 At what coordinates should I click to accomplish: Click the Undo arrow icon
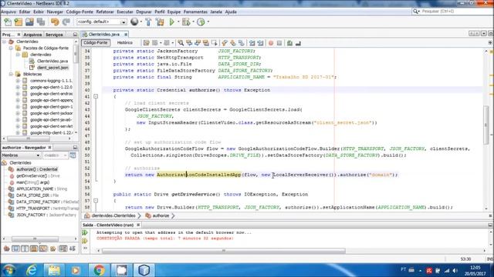click(x=55, y=22)
